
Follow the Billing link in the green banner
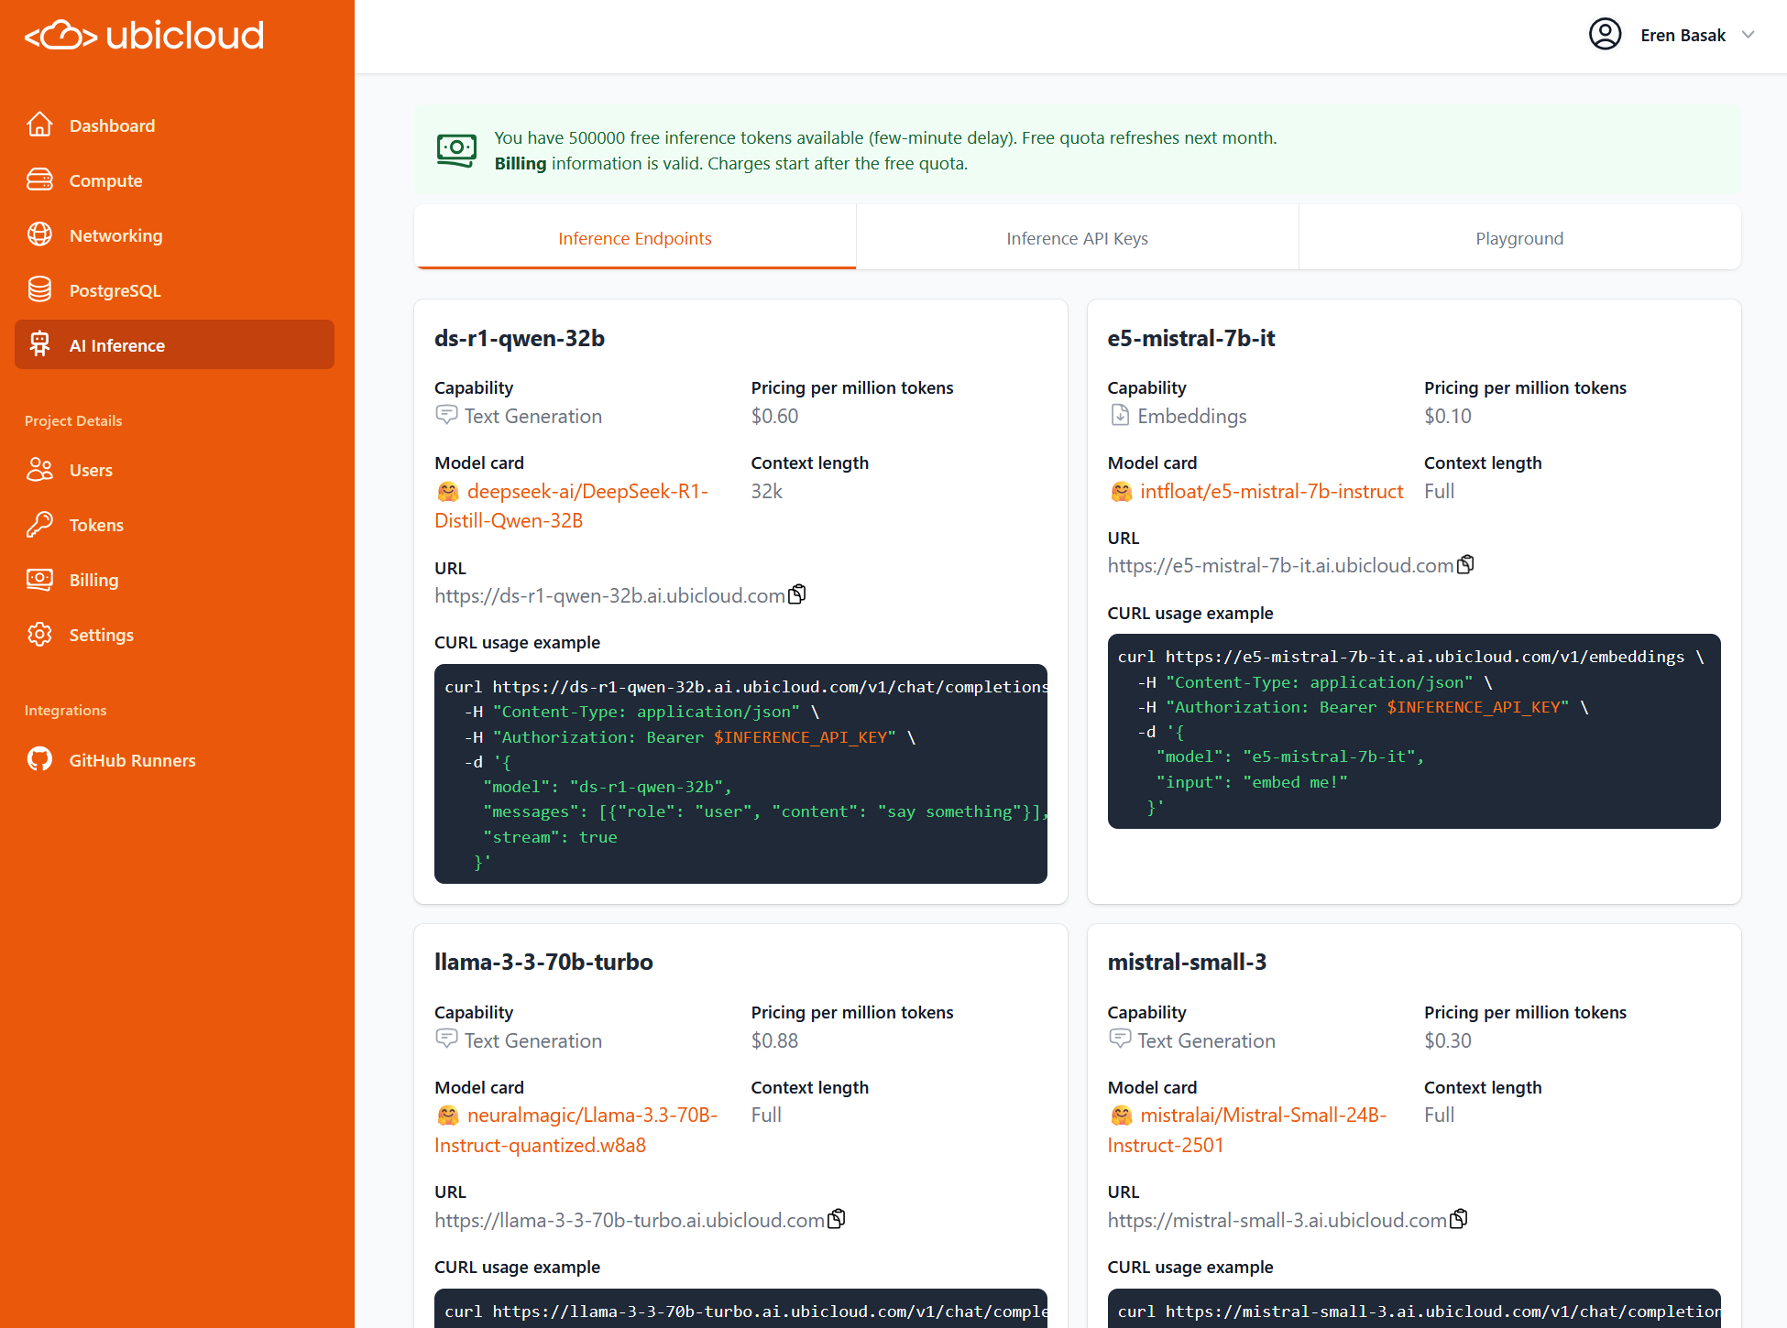click(x=521, y=163)
